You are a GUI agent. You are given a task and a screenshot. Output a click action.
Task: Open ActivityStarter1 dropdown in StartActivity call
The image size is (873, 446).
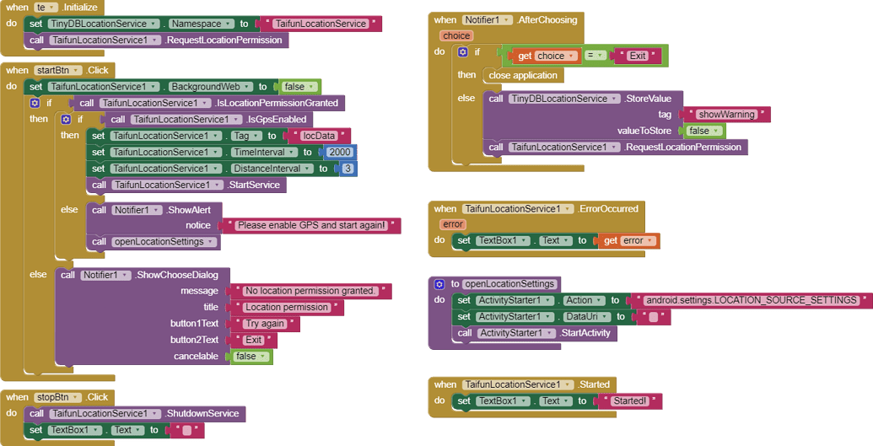click(516, 333)
